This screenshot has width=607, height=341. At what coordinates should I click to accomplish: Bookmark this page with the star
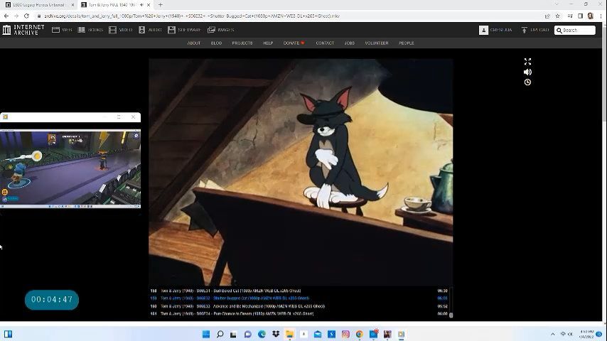pos(557,16)
